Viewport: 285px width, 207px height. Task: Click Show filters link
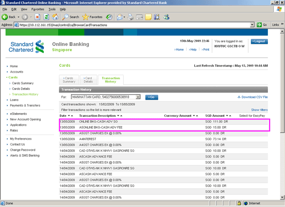(259, 110)
